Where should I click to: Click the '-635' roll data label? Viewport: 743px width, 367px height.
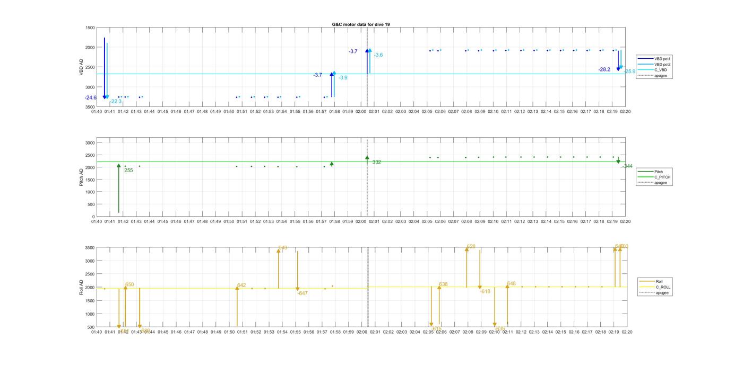pyautogui.click(x=499, y=328)
